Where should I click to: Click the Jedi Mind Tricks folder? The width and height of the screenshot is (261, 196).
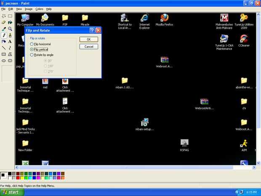coord(25,122)
